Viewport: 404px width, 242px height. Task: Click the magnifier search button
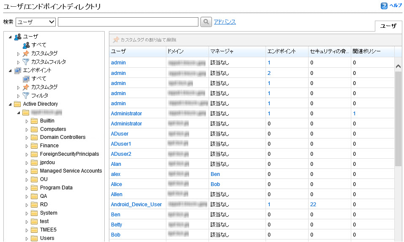point(206,22)
